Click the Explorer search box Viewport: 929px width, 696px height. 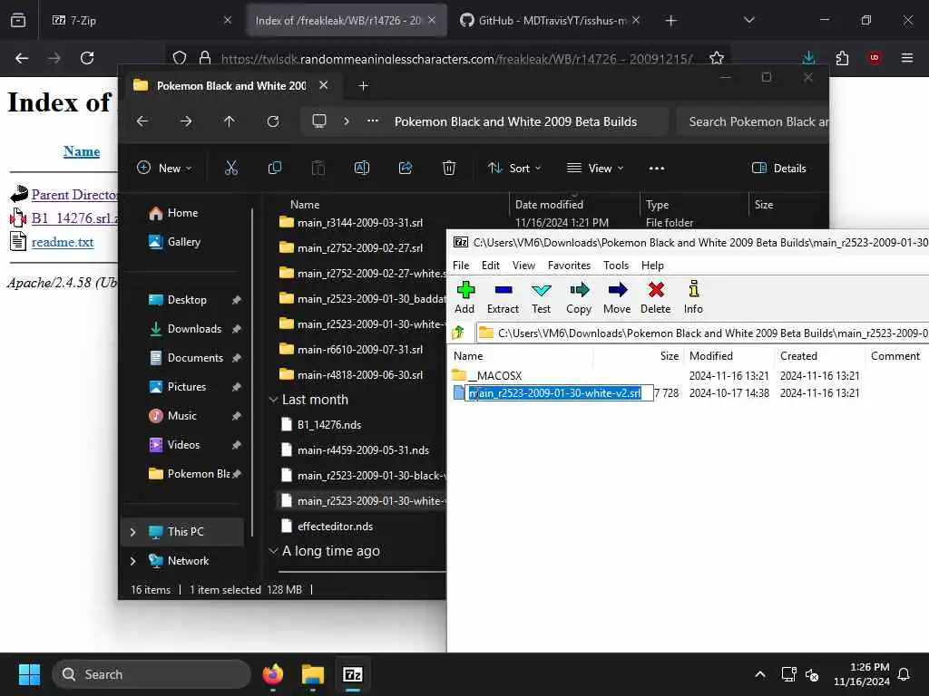pyautogui.click(x=752, y=121)
